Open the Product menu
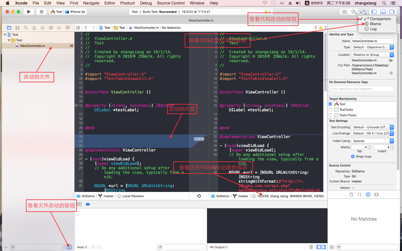The image size is (402, 251). (127, 3)
